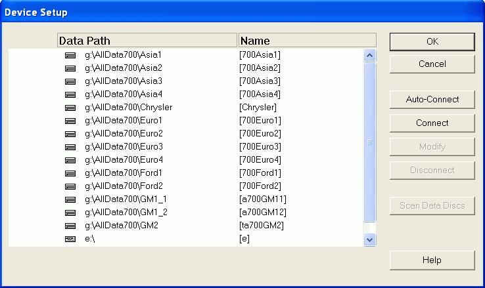Click the drive icon beside g:\AllData700\Euro1

[70, 121]
